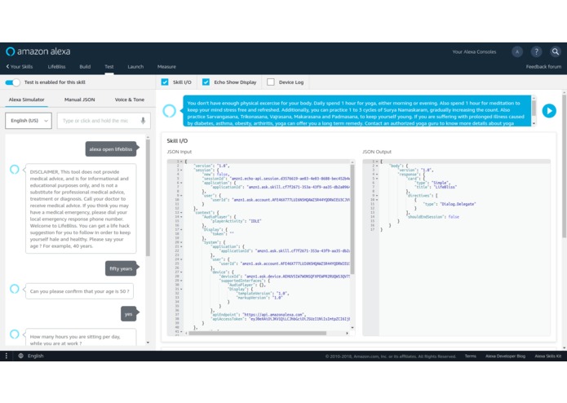The height and width of the screenshot is (403, 567).
Task: Open the user account avatar icon
Action: [x=517, y=51]
